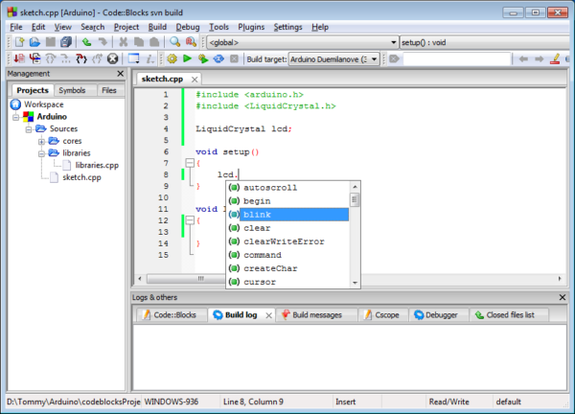Open the File menu
The width and height of the screenshot is (575, 414).
[16, 27]
